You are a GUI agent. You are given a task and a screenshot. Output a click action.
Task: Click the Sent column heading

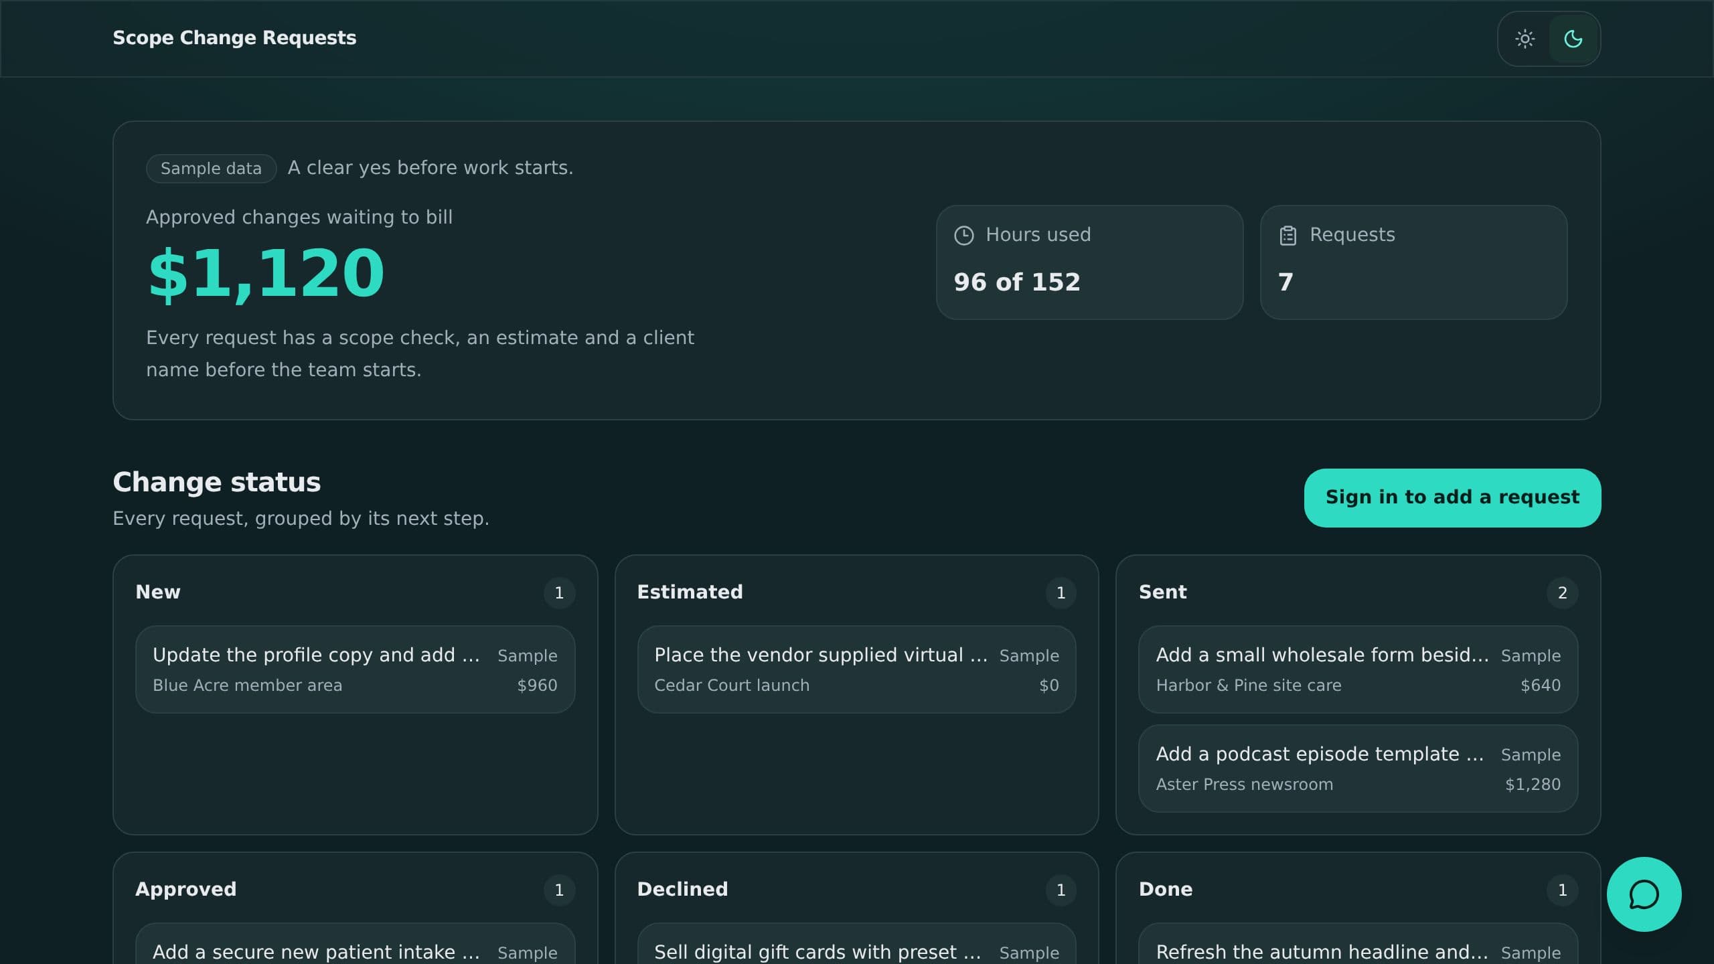click(1162, 592)
